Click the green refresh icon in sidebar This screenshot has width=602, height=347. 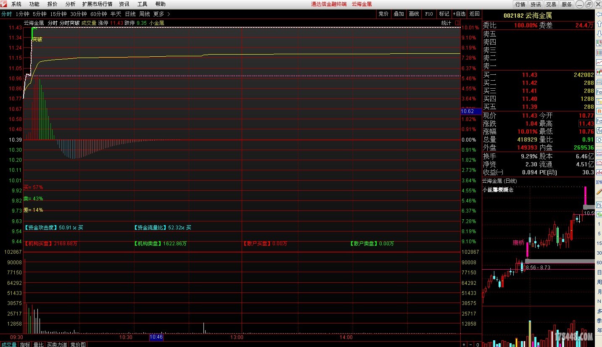599,214
